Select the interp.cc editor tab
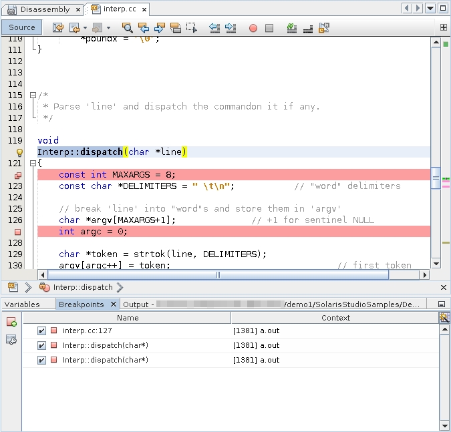Image resolution: width=451 pixels, height=432 pixels. (x=119, y=9)
